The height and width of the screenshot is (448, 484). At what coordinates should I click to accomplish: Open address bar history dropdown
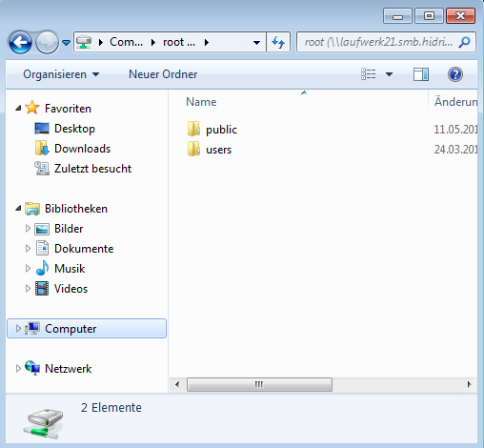(x=256, y=42)
